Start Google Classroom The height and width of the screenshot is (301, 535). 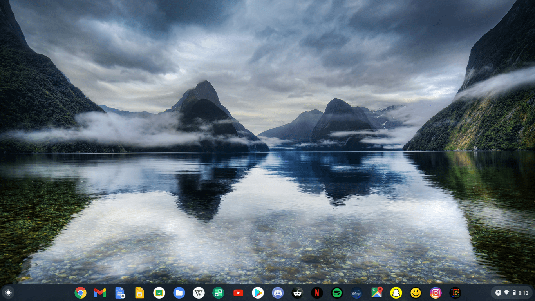159,293
